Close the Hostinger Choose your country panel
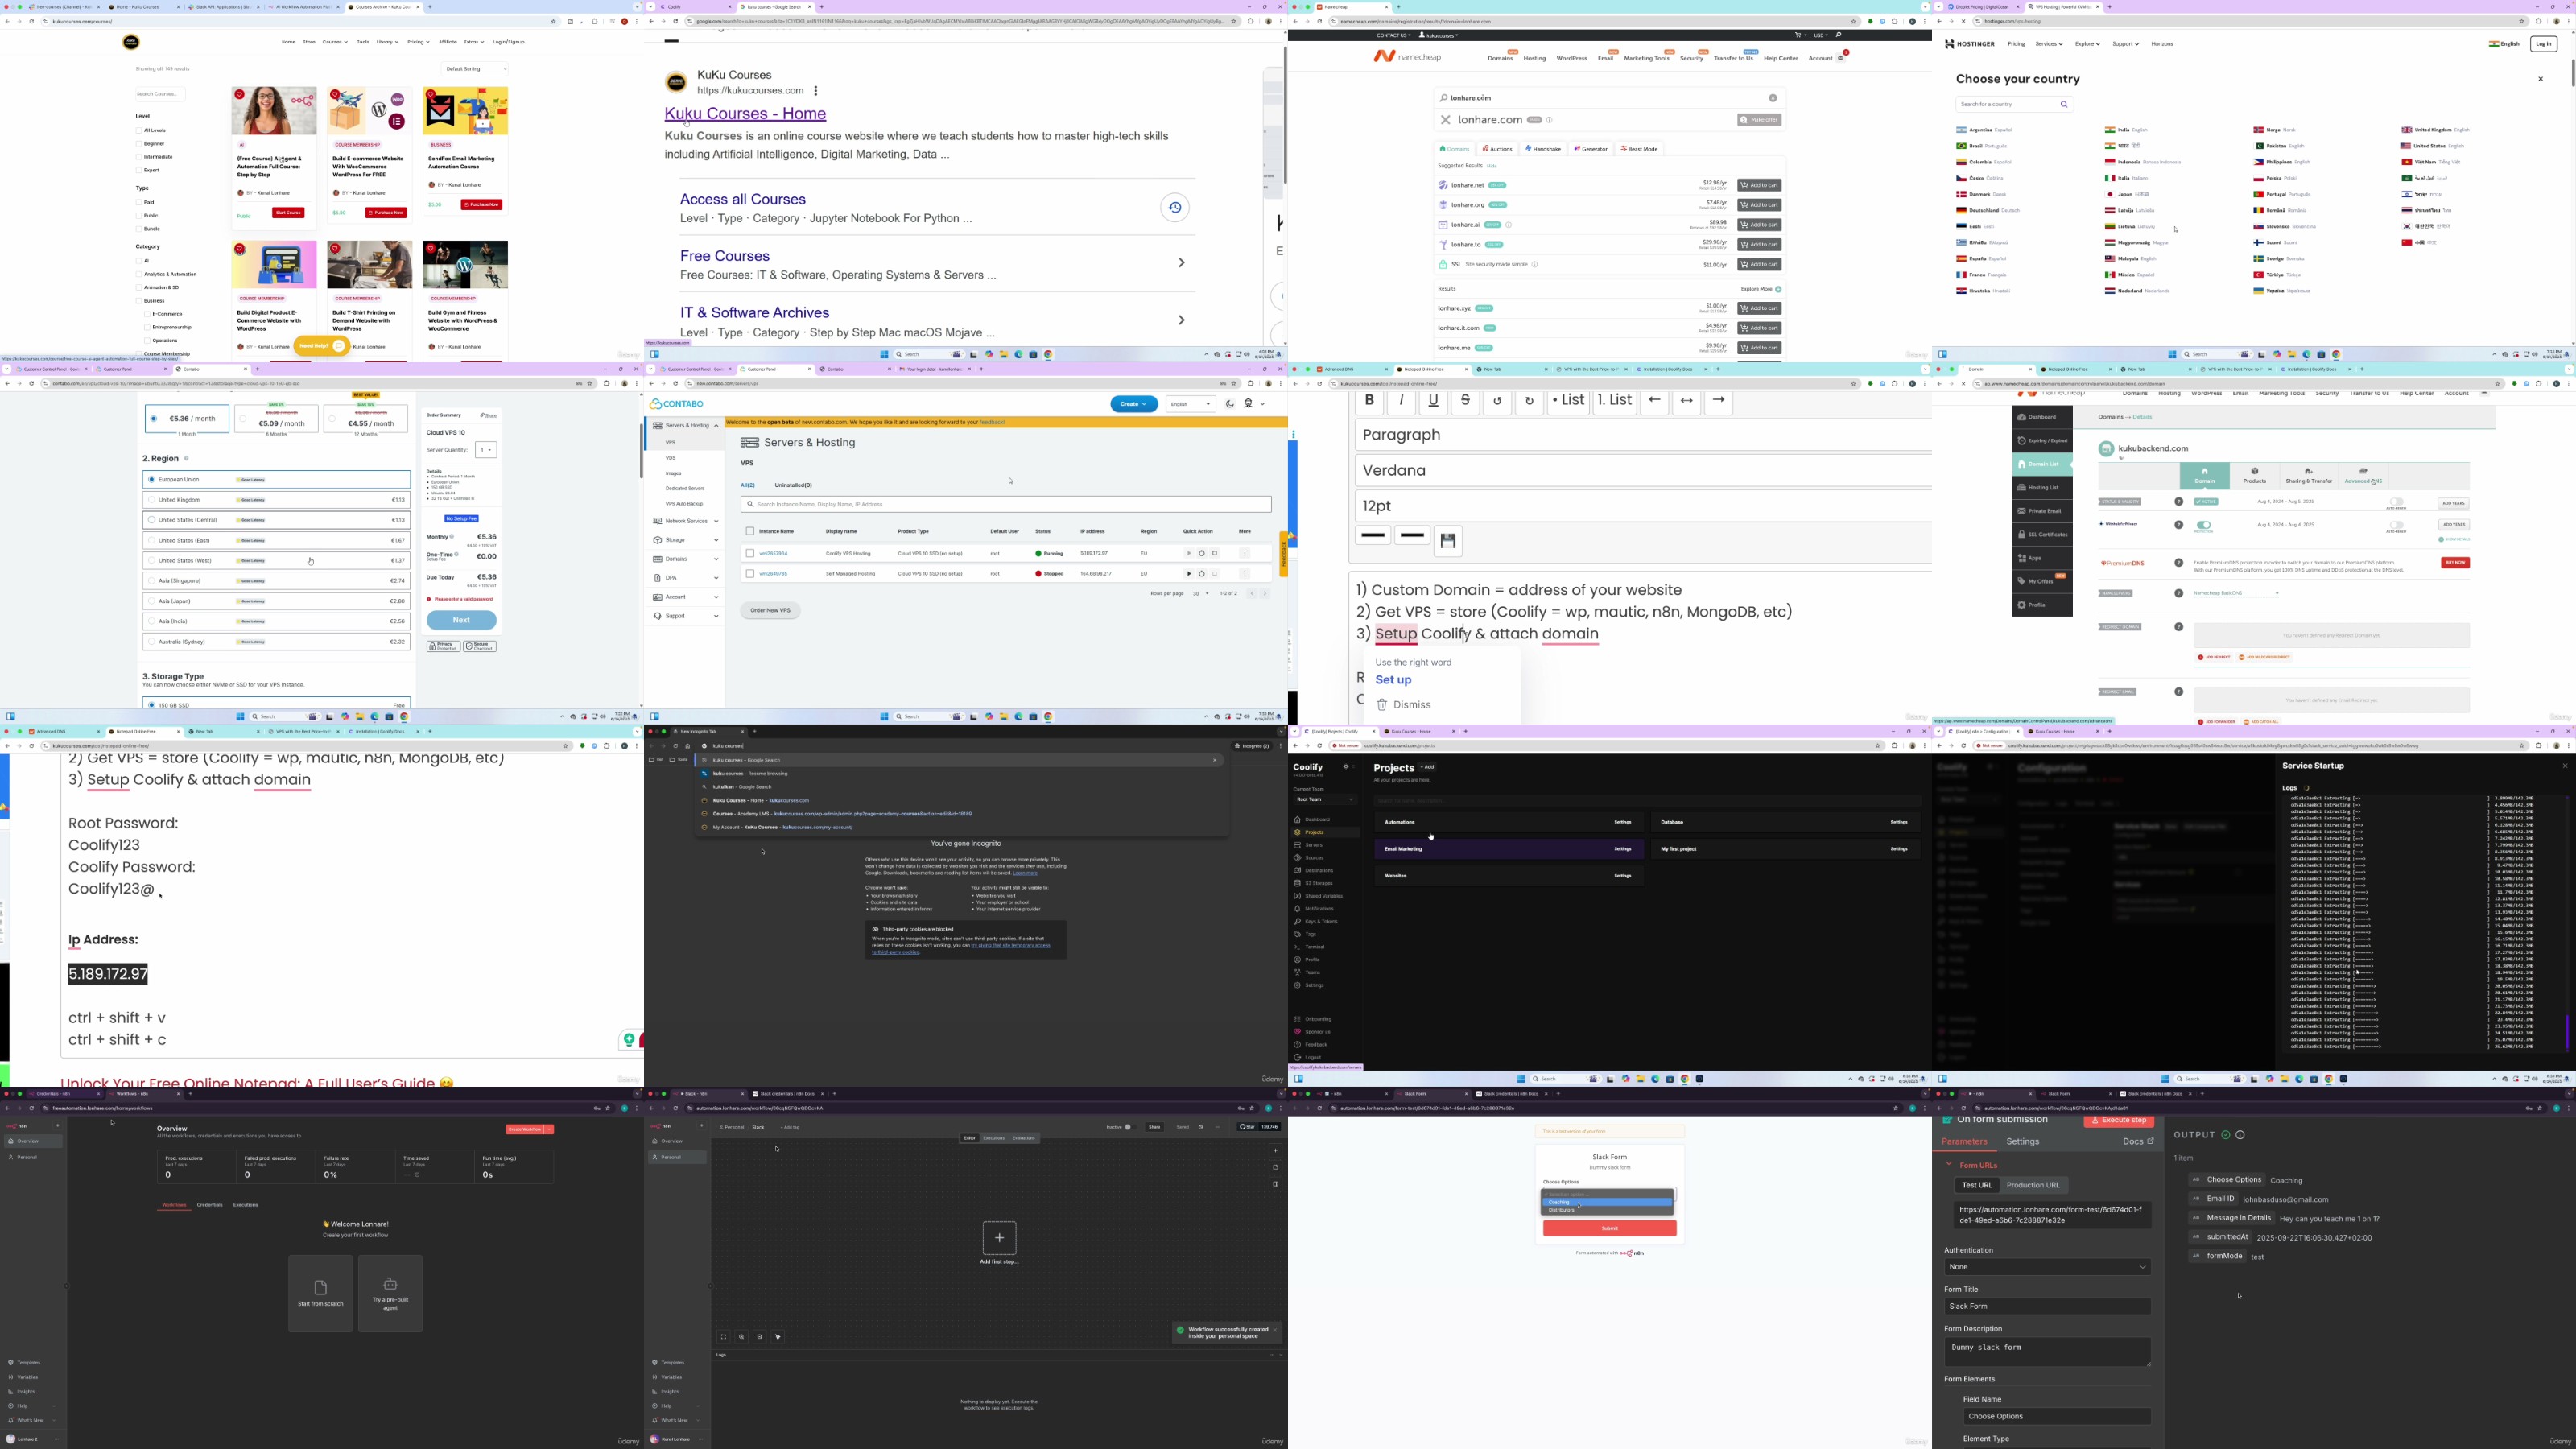The image size is (2576, 1449). 2540,79
